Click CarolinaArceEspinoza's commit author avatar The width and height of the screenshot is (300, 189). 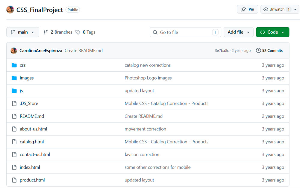[14, 51]
